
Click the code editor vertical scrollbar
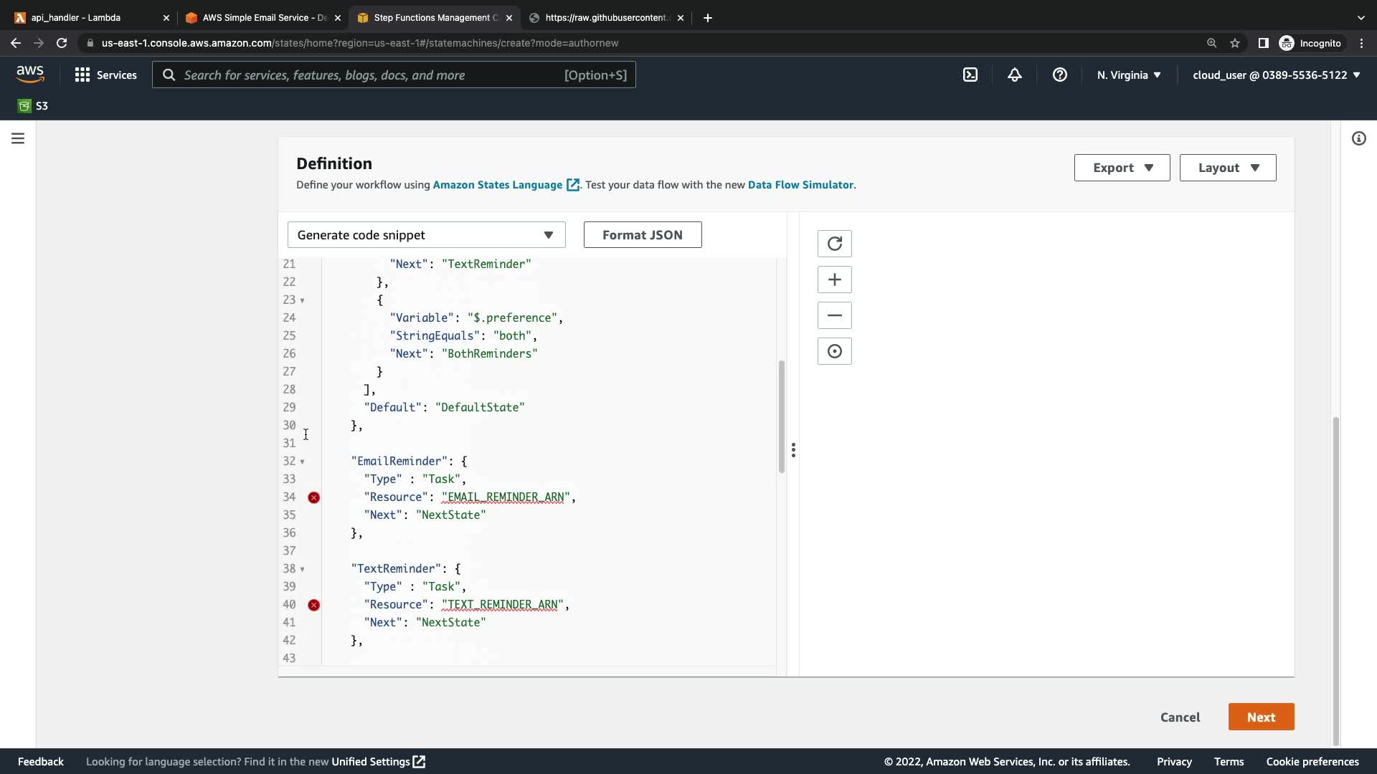(x=781, y=416)
